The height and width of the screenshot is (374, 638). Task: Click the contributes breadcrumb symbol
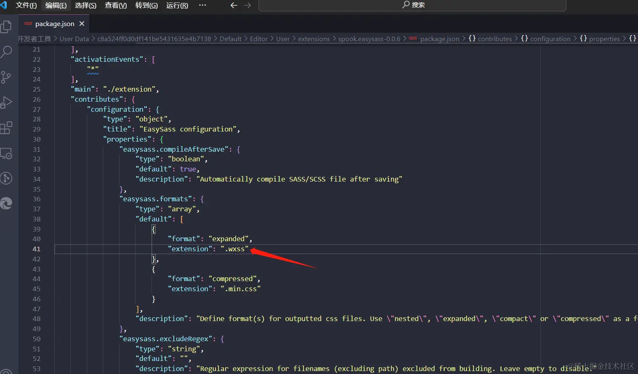[495, 39]
